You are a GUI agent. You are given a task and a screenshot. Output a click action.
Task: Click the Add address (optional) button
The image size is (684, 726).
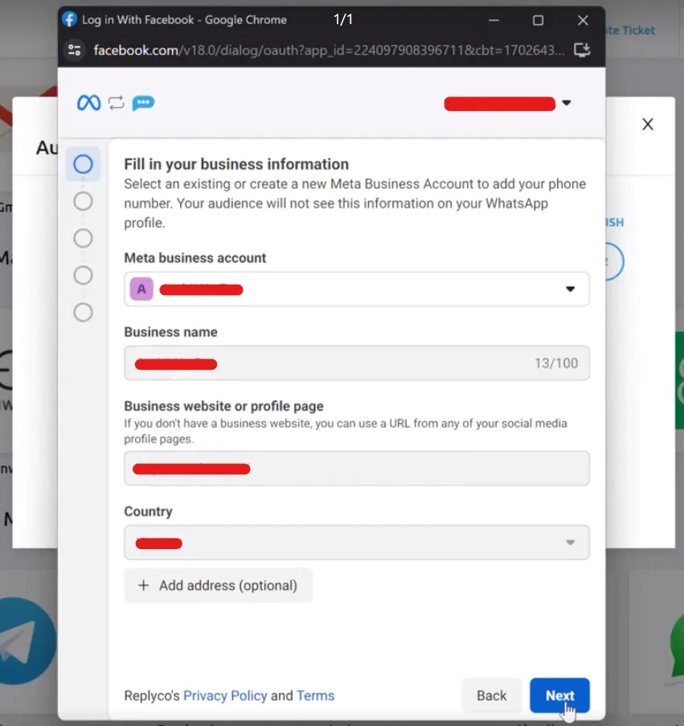pyautogui.click(x=219, y=585)
